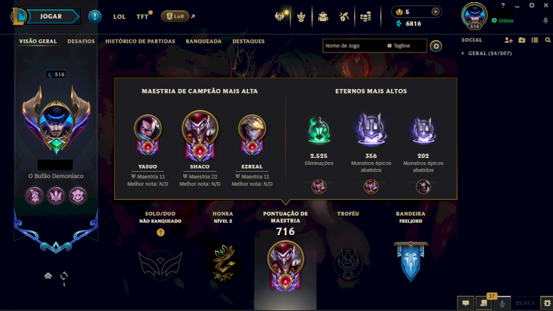Open the Store coins icon
This screenshot has height=311, width=553.
(366, 17)
